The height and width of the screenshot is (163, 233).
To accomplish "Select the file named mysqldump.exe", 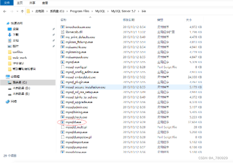I will click(76, 132).
